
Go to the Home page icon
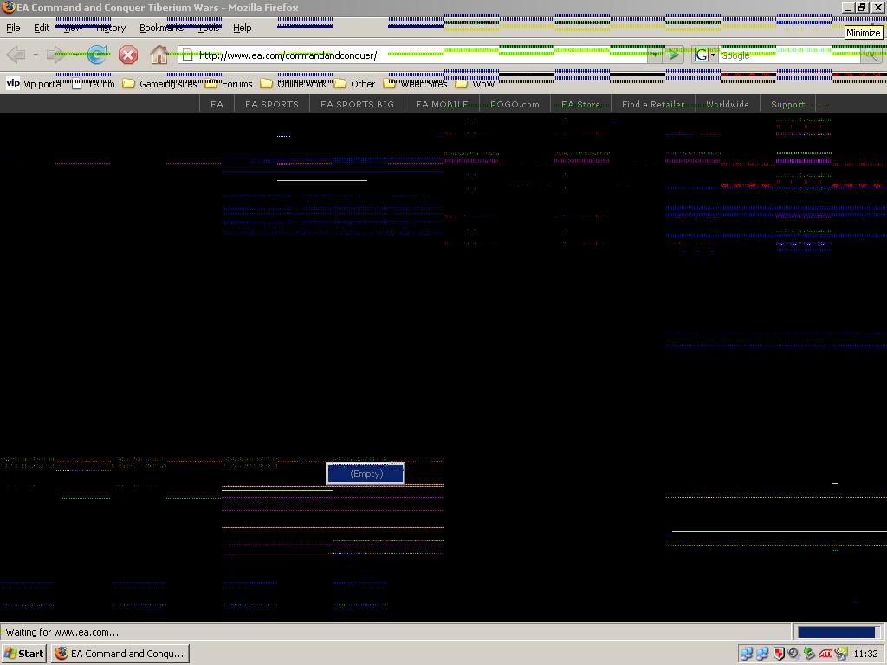click(x=159, y=55)
